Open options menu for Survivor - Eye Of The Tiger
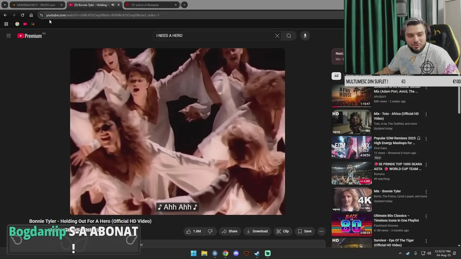The height and width of the screenshot is (259, 461). [426, 241]
